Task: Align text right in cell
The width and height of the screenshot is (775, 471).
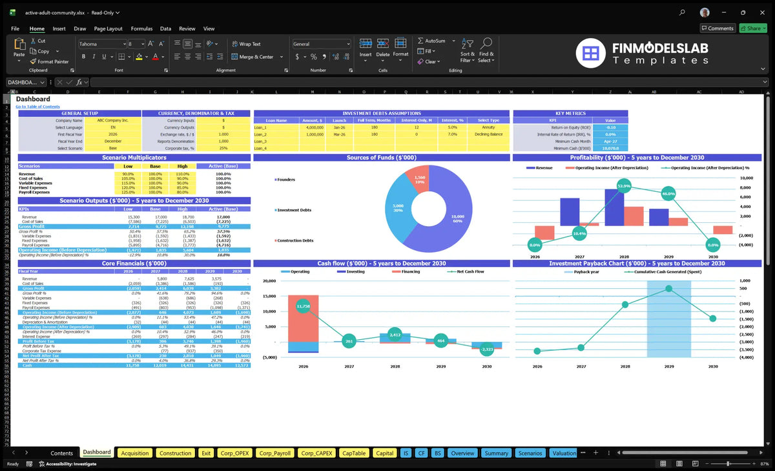Action: point(198,57)
